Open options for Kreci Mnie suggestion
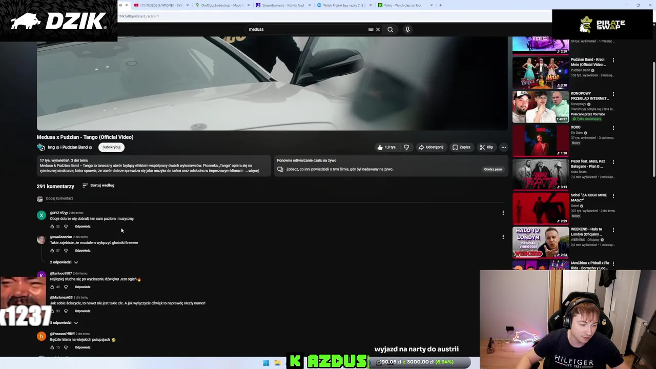Image resolution: width=656 pixels, height=369 pixels. [613, 60]
